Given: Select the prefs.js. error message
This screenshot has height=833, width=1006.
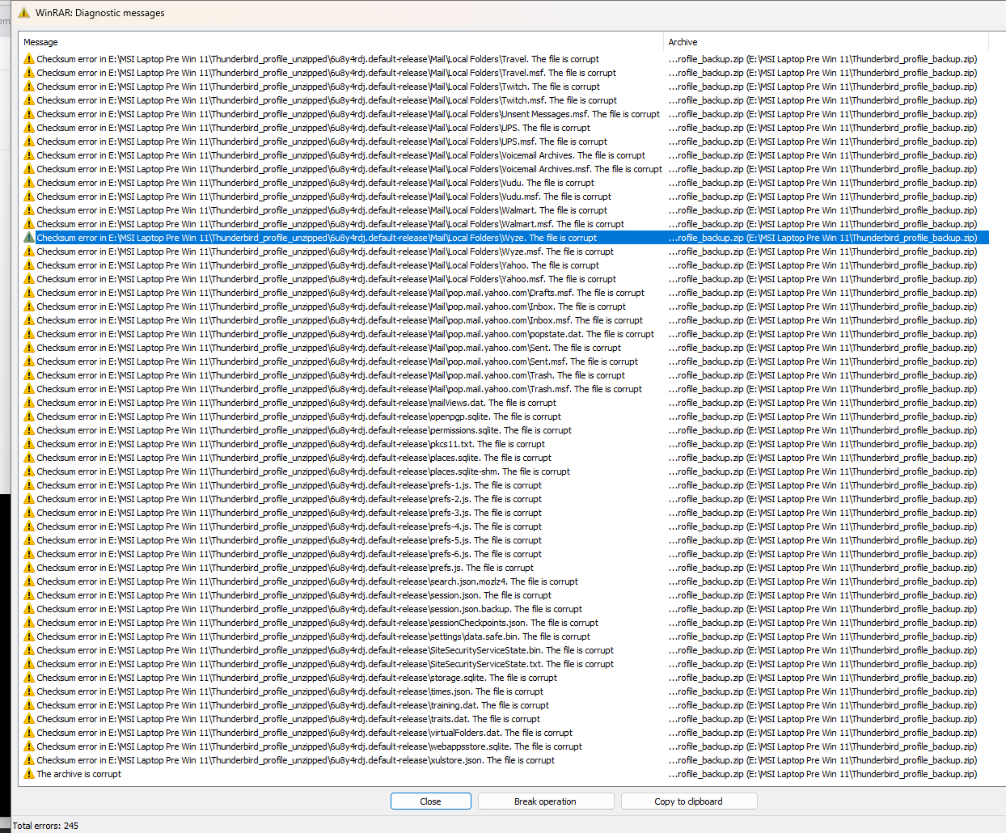Looking at the screenshot, I should click(285, 568).
